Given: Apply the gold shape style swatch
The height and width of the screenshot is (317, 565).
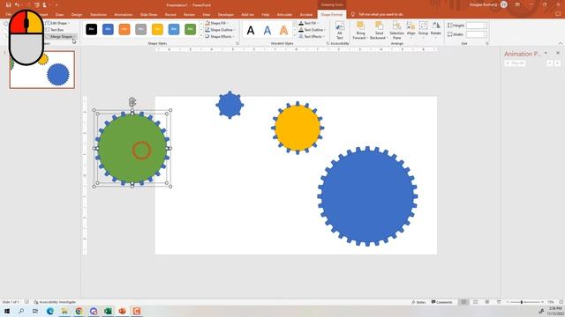Looking at the screenshot, I should pyautogui.click(x=157, y=29).
